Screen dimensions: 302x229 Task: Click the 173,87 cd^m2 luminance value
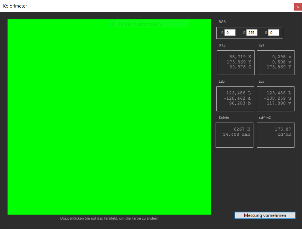click(283, 132)
